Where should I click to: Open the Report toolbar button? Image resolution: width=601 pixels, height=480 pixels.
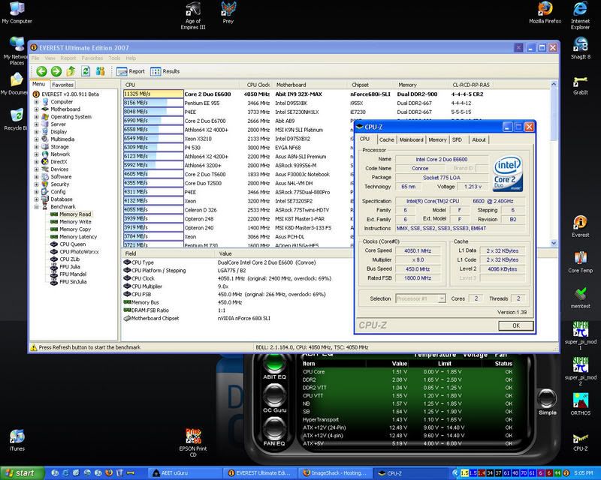click(x=130, y=71)
